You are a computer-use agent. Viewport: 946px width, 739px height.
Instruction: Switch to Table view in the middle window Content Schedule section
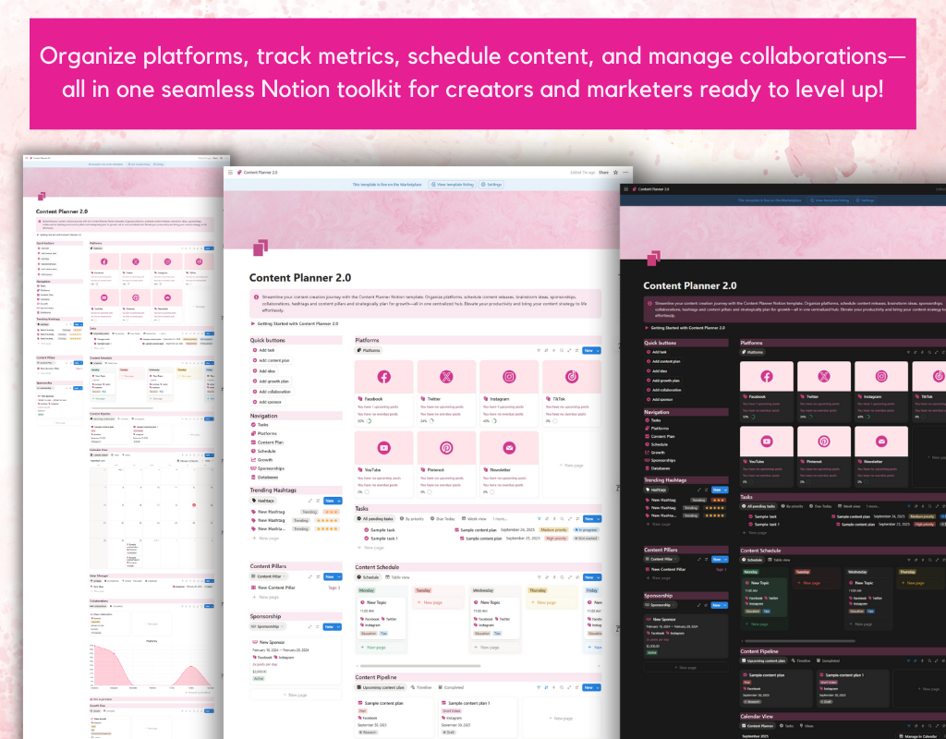pyautogui.click(x=397, y=577)
